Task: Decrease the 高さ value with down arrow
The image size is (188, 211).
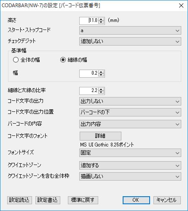Action: (x=101, y=22)
